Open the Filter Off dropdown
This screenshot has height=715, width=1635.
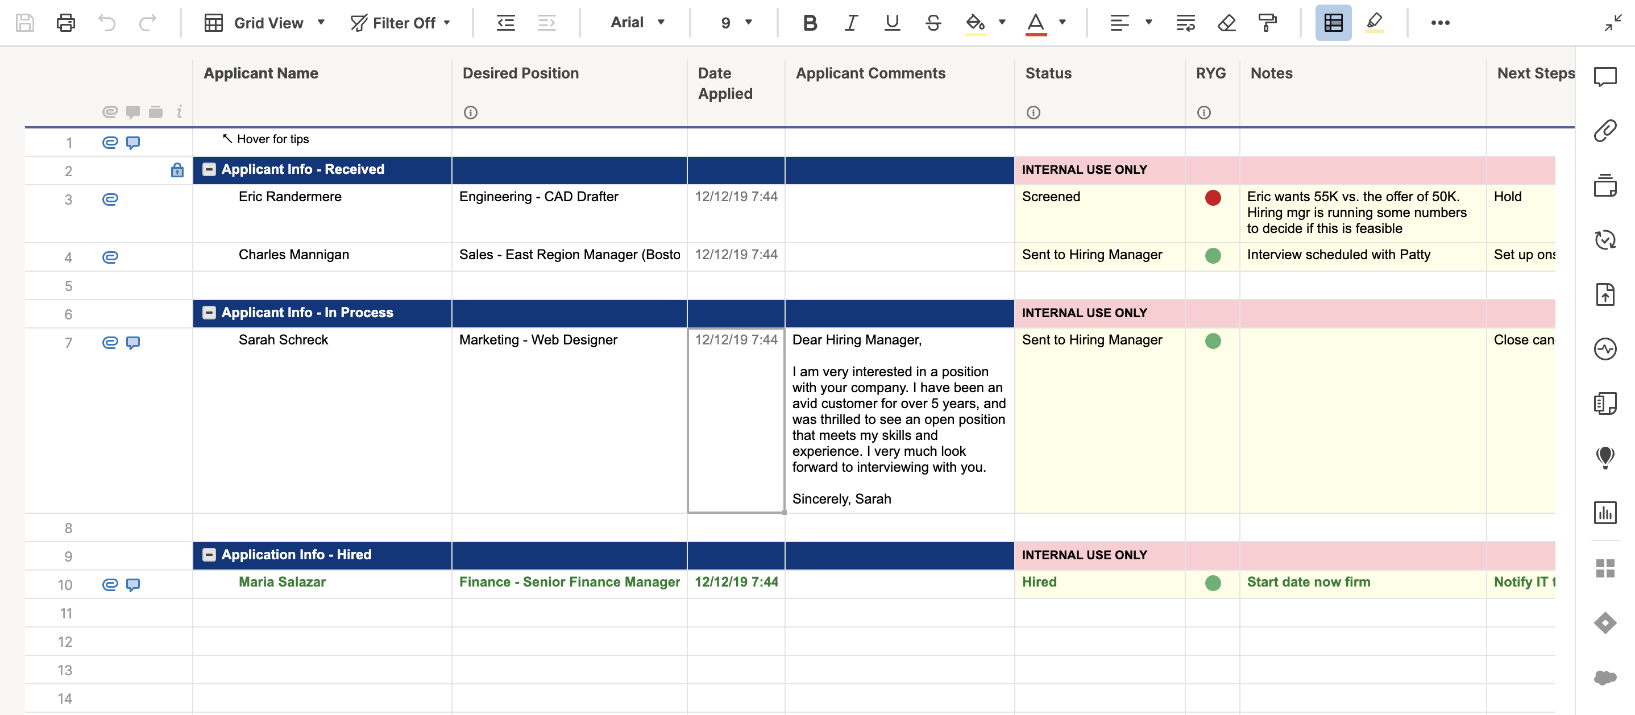pyautogui.click(x=400, y=23)
